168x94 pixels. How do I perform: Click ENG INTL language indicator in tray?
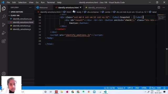tap(152, 92)
